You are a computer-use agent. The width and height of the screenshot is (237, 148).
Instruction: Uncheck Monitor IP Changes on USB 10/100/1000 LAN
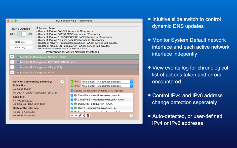[x=18, y=62]
